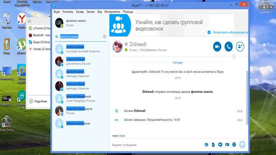
Task: Open the group video call banner icon
Action: pyautogui.click(x=120, y=25)
